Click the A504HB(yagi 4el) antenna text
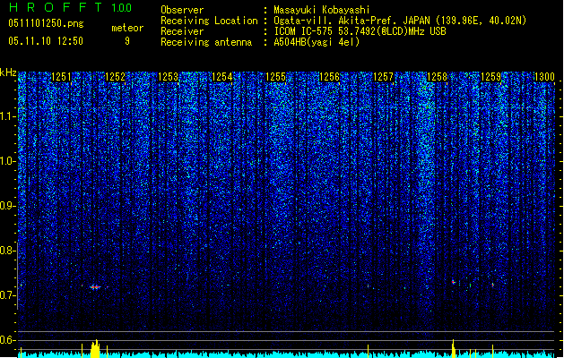The image size is (564, 358). pyautogui.click(x=317, y=42)
